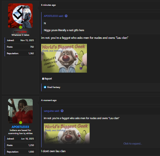This screenshot has height=156, width=160.
Task: Report the first post
Action: [x=47, y=79]
